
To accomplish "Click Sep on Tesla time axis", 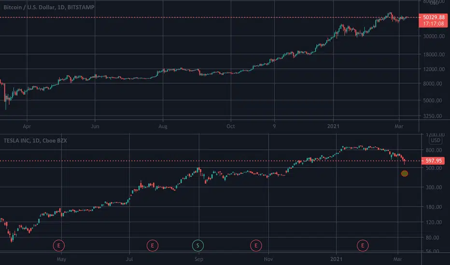I will [x=199, y=259].
